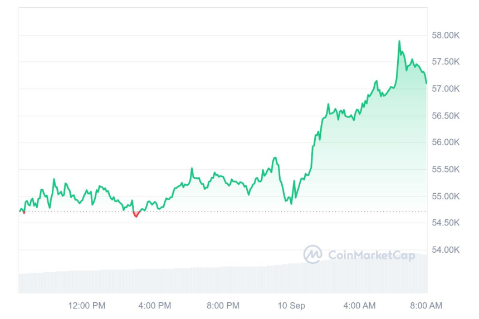Select the 4:00 PM time label
The image size is (479, 319).
155,306
